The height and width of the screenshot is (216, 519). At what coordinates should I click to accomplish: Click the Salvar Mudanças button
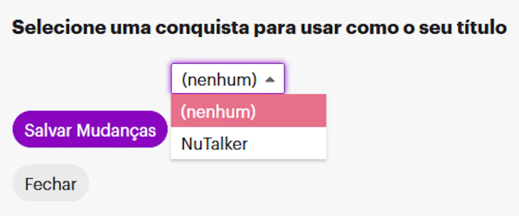point(90,129)
